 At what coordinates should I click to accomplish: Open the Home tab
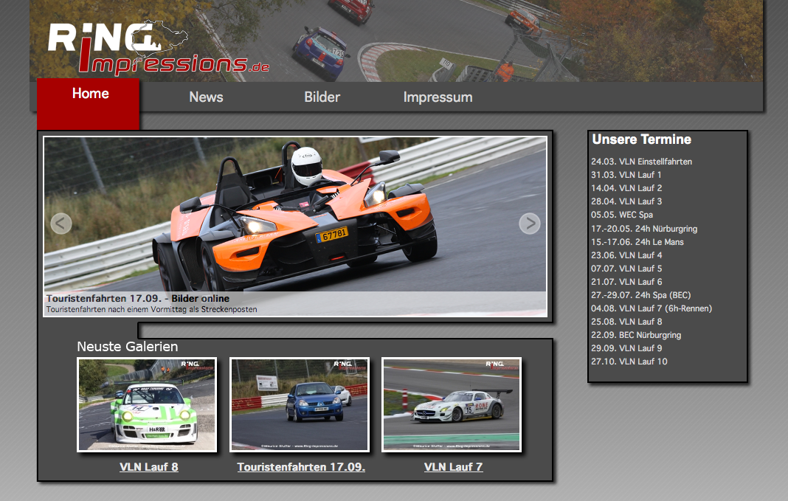click(90, 94)
